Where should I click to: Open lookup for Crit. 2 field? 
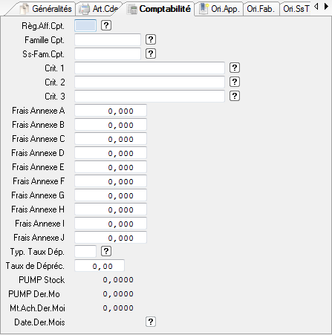[x=235, y=82]
